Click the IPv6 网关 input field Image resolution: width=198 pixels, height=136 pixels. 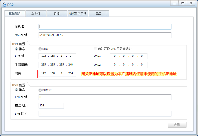click(105, 114)
